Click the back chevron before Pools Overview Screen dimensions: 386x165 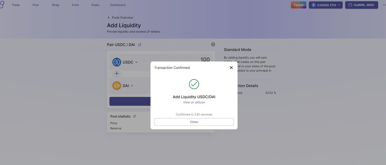click(x=108, y=18)
